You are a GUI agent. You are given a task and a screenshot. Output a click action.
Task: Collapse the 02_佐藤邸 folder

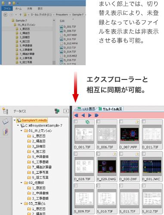pyautogui.click(x=22, y=183)
